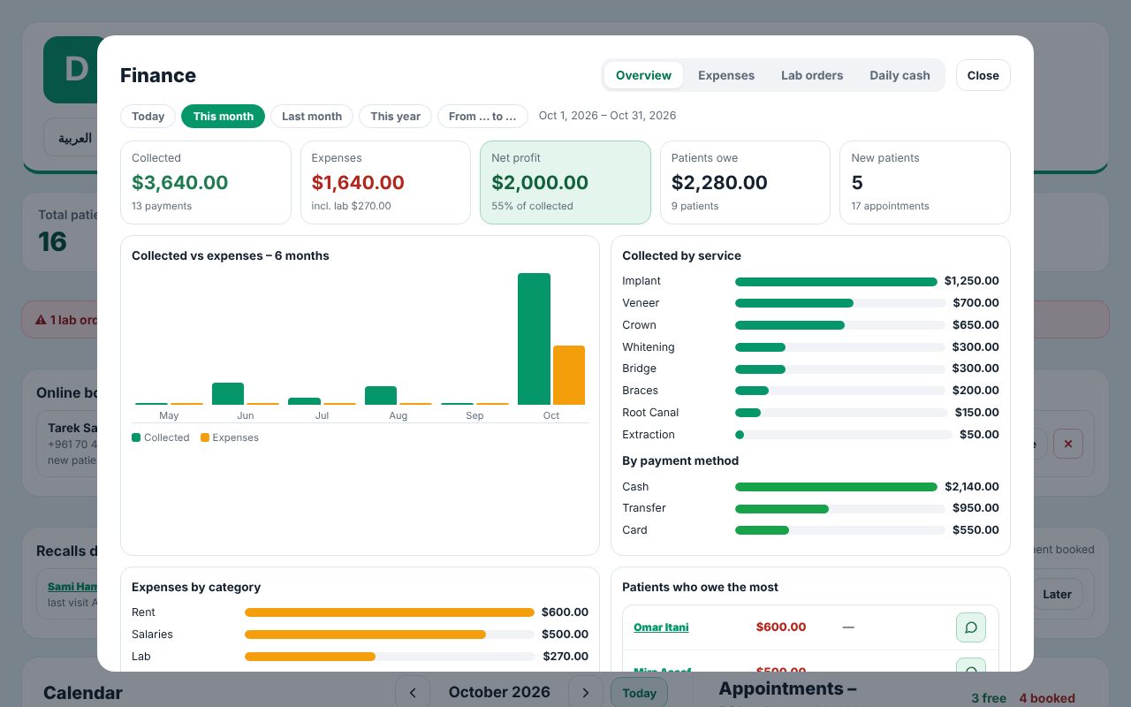Click Omar Itani's owed amount "$600.00"

[781, 627]
